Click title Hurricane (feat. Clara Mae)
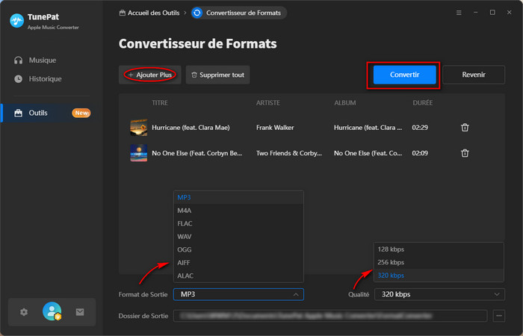This screenshot has width=523, height=336. 191,128
